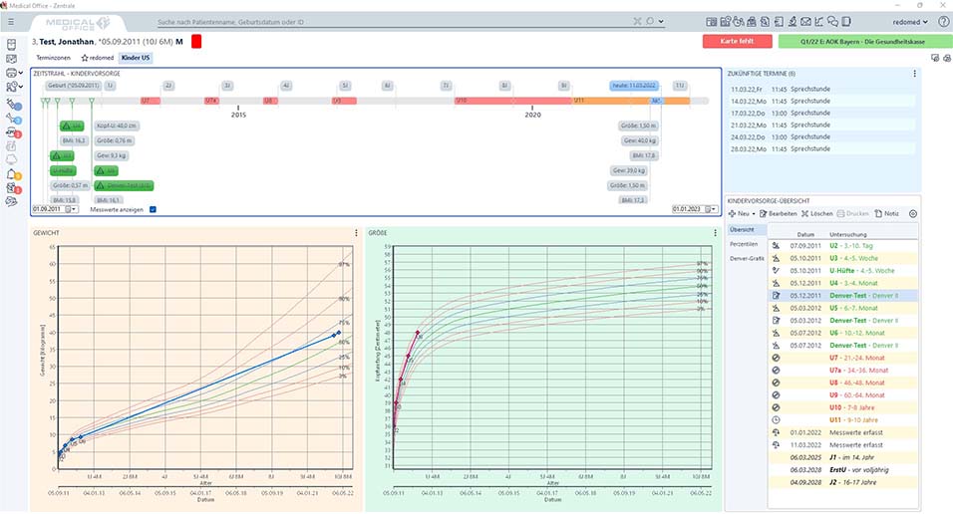
Task: Click the Drucken button
Action: 852,214
